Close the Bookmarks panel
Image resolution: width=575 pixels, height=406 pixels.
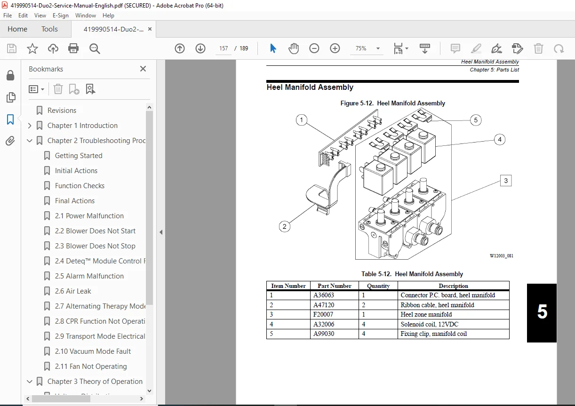(143, 69)
